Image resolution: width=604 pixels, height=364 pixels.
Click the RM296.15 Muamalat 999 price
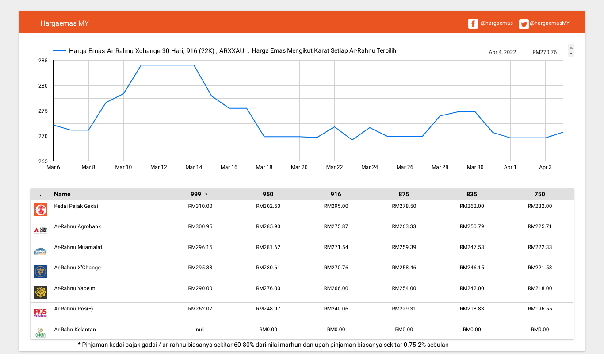click(x=200, y=247)
